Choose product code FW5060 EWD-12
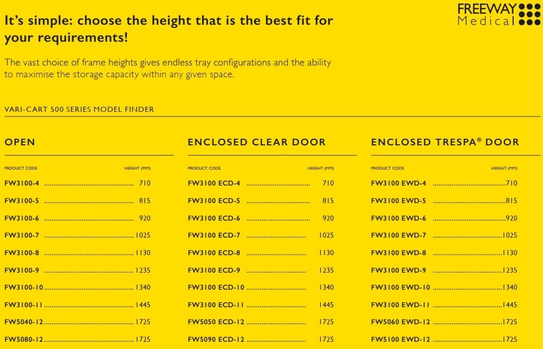This screenshot has height=349, width=543. [400, 322]
